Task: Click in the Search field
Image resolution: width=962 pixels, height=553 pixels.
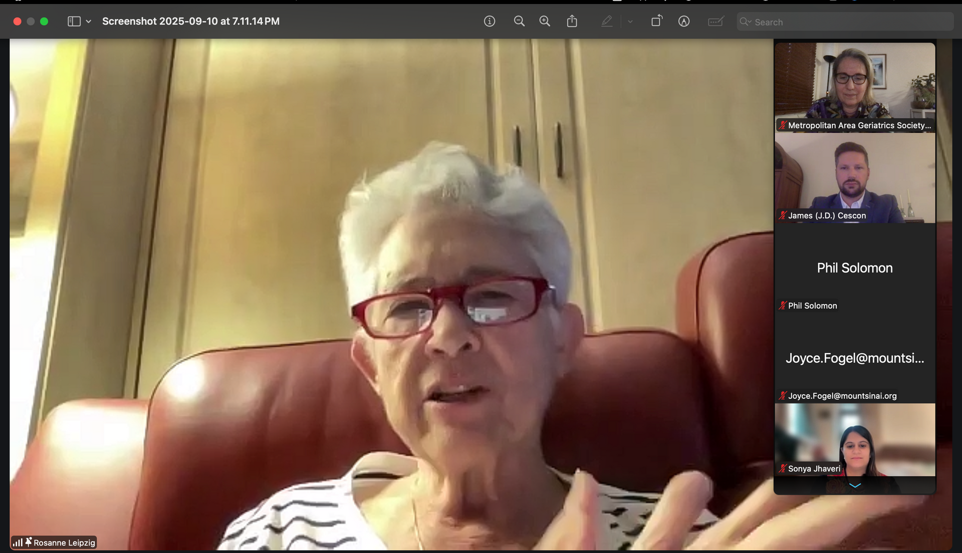Action: click(847, 22)
